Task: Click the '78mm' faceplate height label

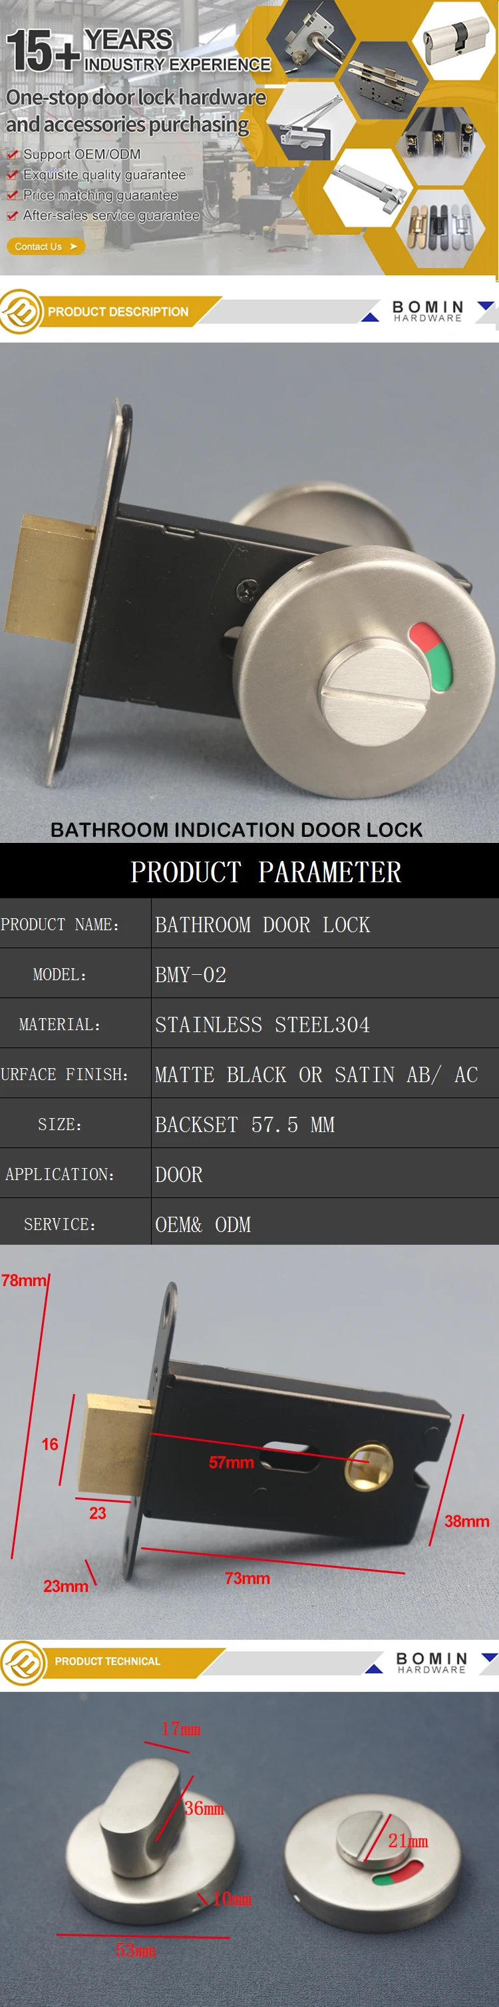Action: 23,1279
